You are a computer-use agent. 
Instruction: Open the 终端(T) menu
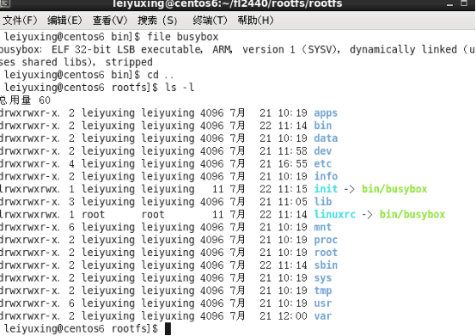point(210,21)
